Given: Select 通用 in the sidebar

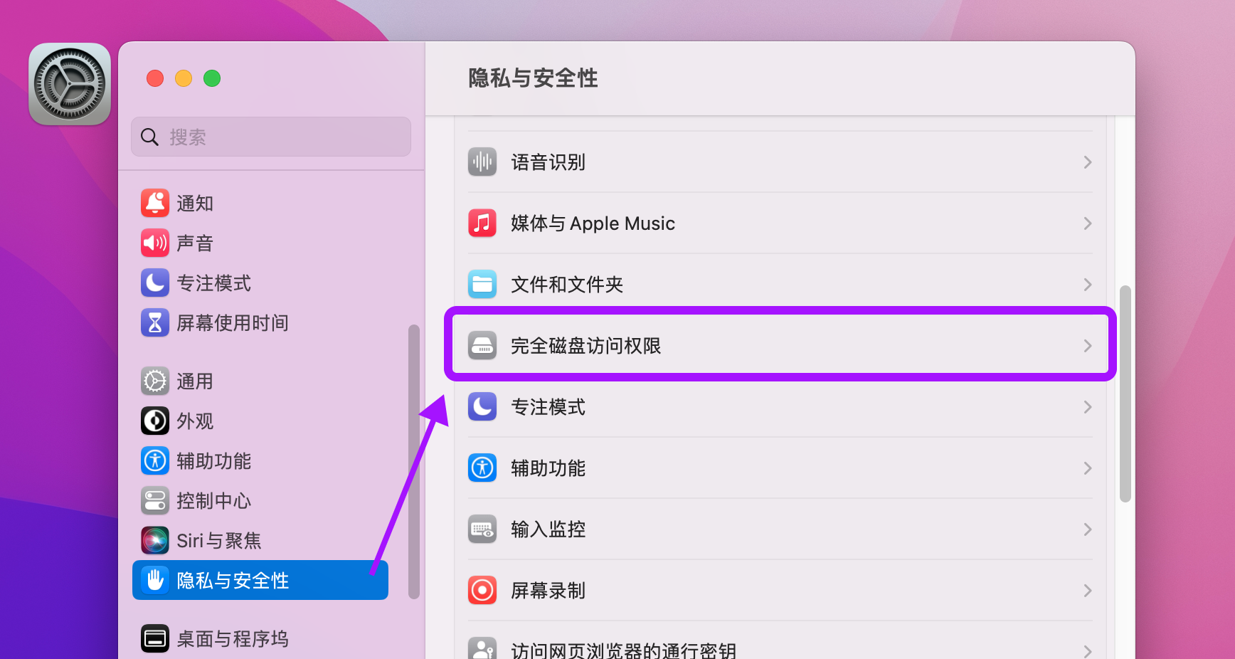Looking at the screenshot, I should pyautogui.click(x=260, y=381).
